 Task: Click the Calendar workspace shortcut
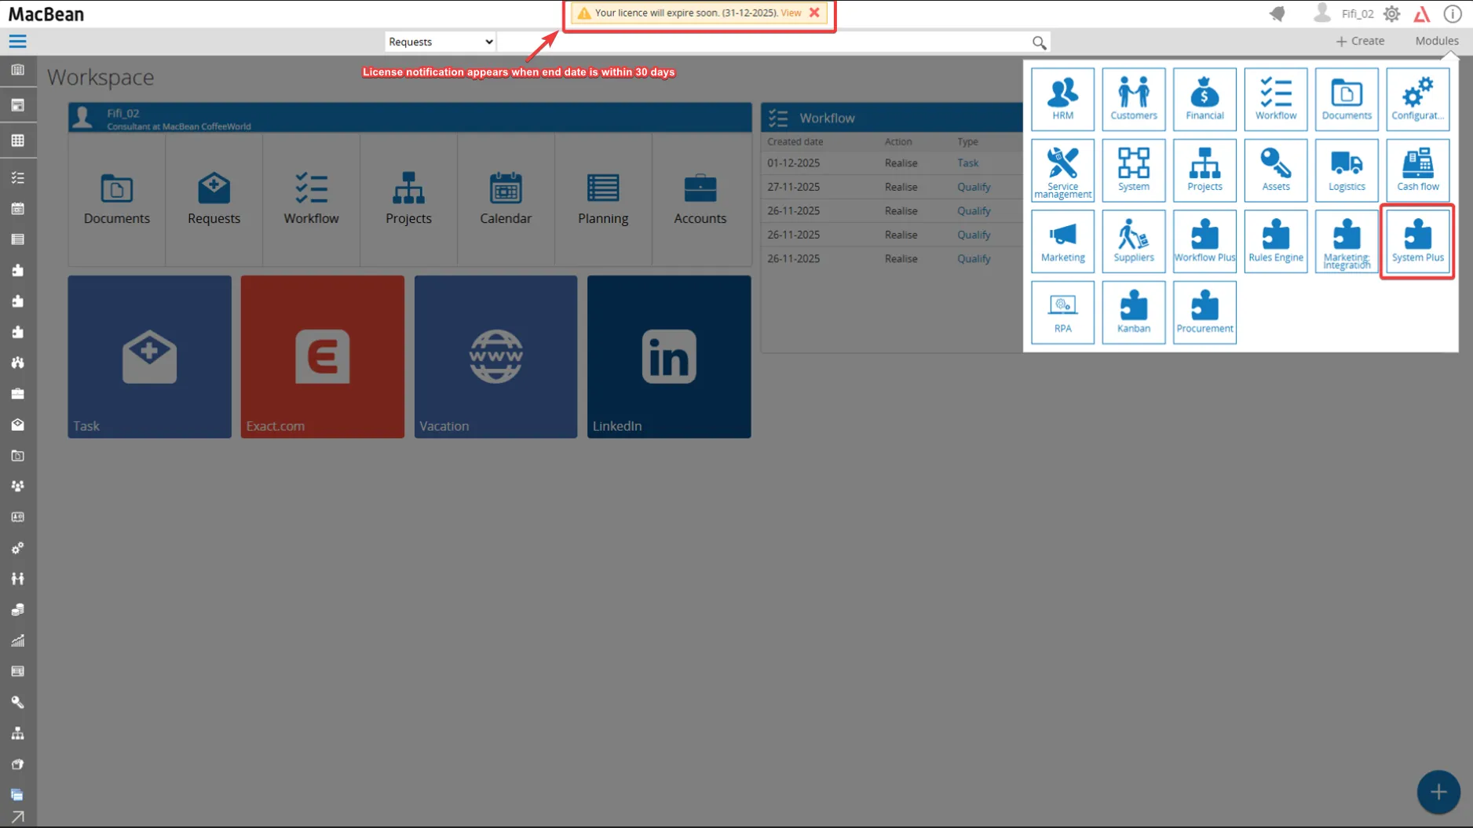[506, 199]
